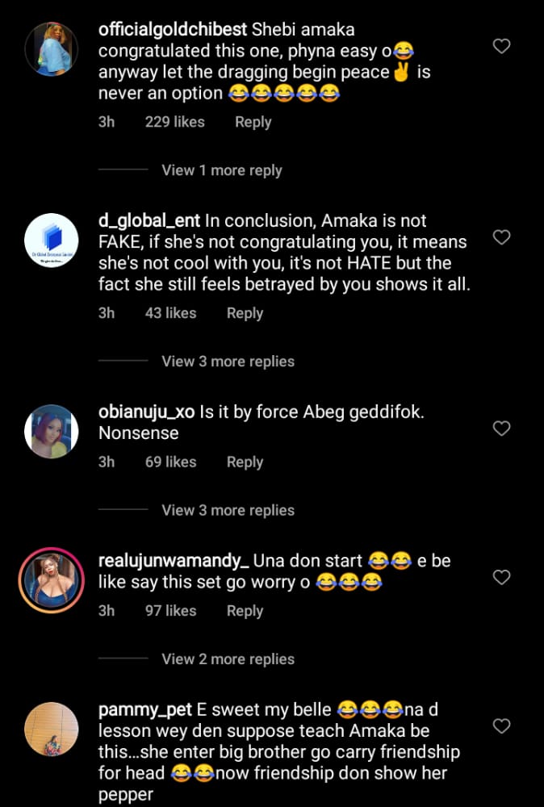Screen dimensions: 544x807
Task: Expand 'View 2 more replies' under realujunwamandy_
Action: point(228,659)
